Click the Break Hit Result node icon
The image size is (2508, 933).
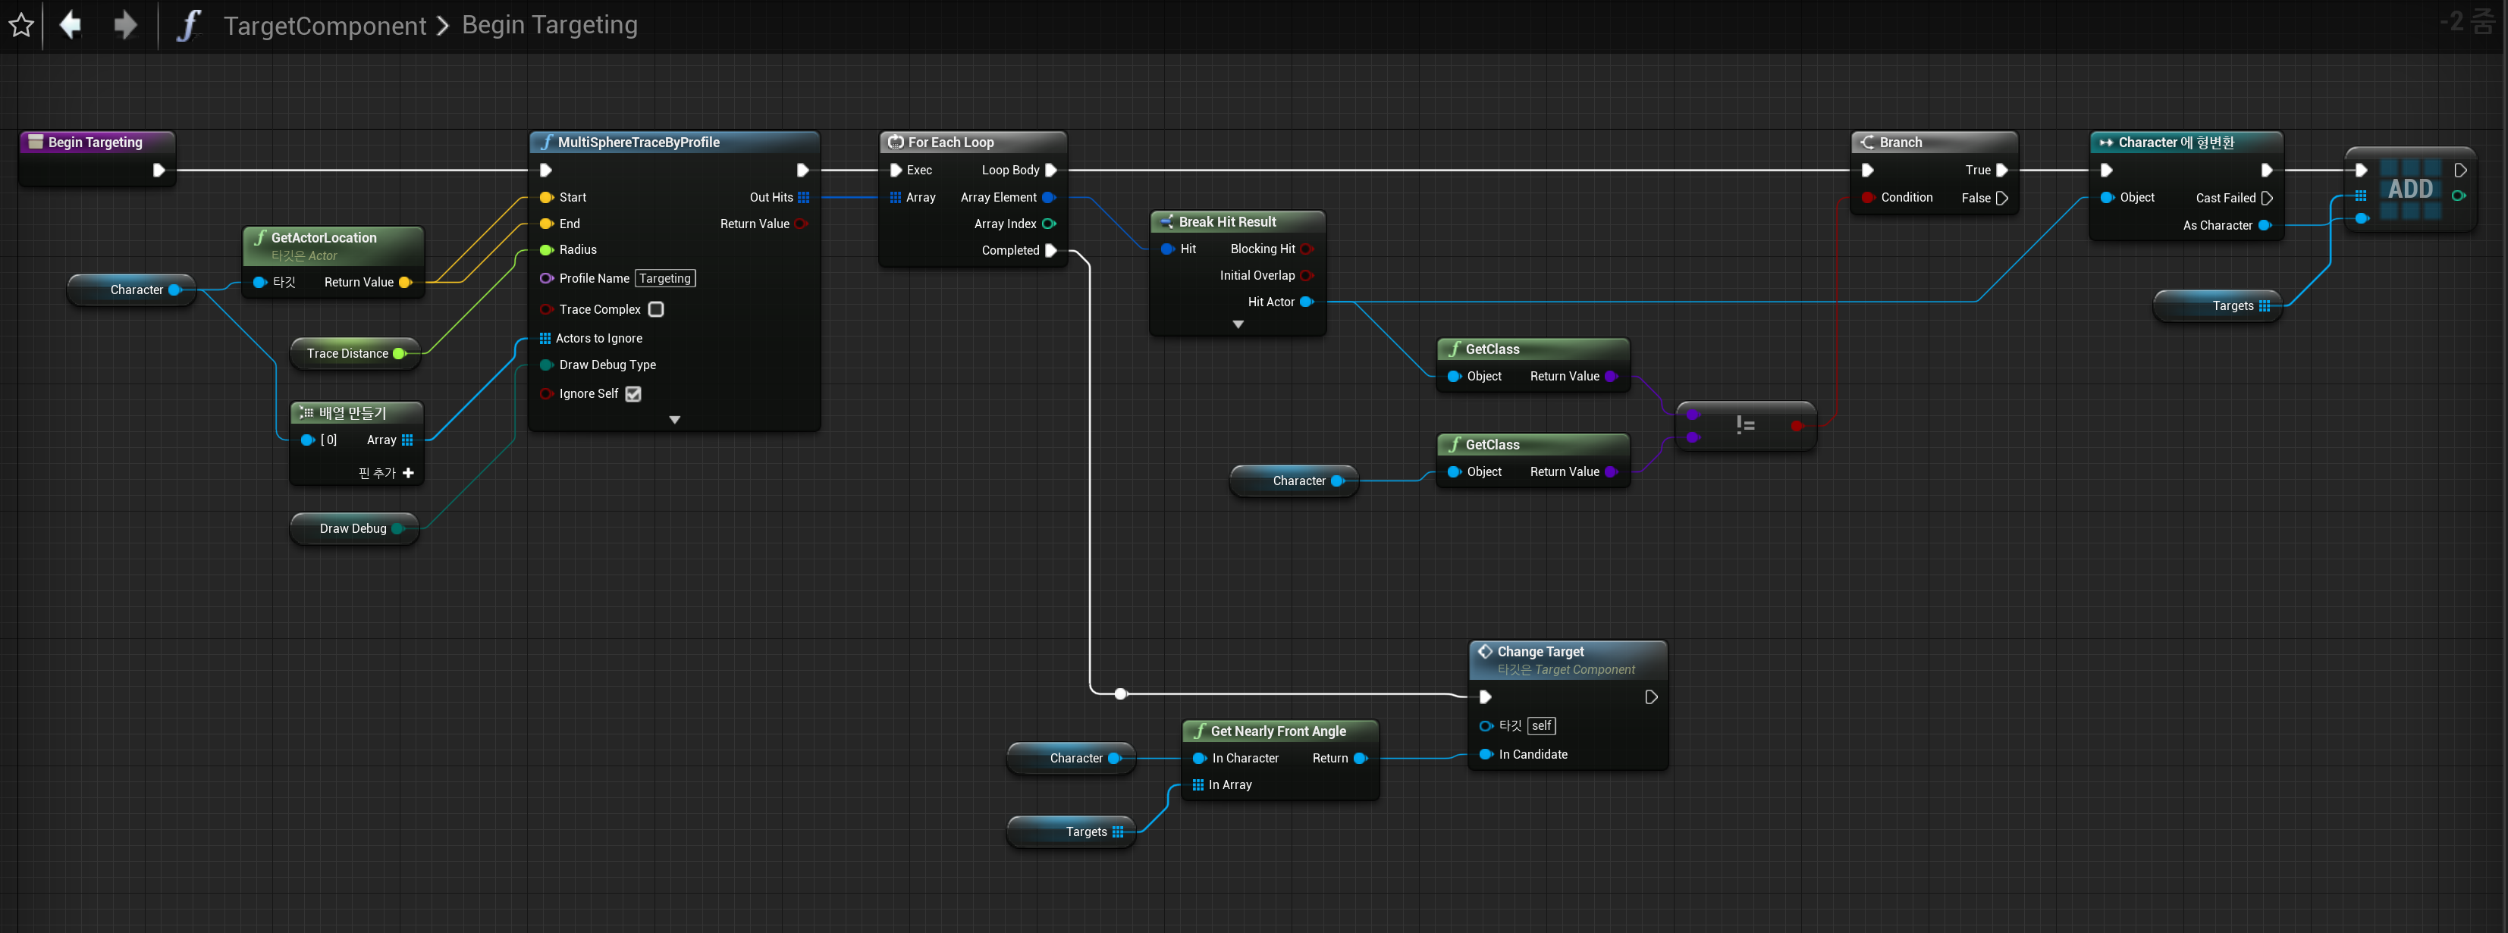coord(1166,222)
